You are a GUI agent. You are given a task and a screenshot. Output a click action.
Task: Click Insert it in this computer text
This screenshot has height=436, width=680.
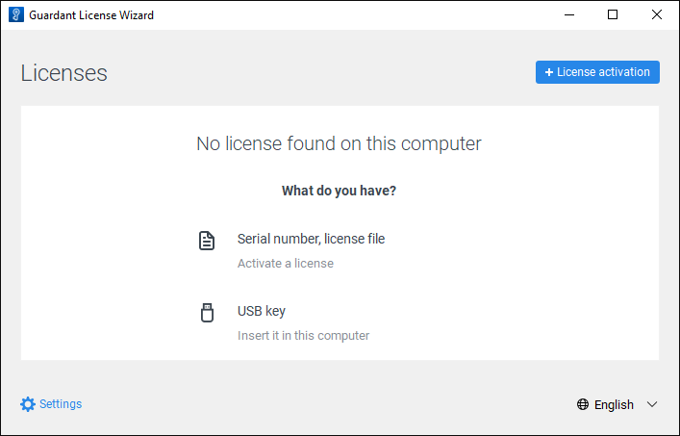coord(303,336)
